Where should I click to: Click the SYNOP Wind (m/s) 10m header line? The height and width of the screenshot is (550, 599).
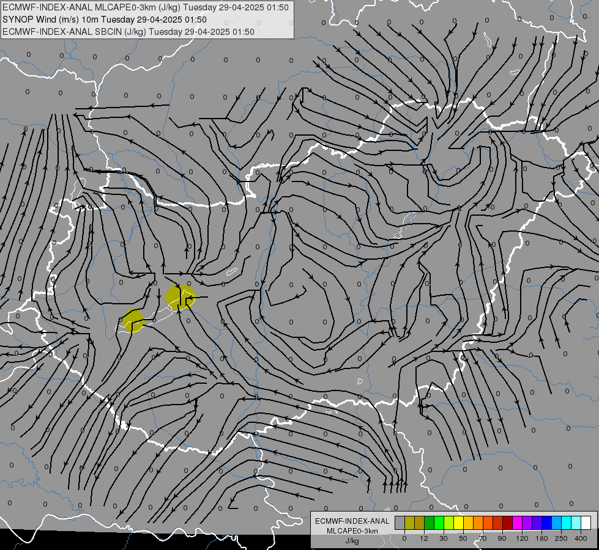104,20
